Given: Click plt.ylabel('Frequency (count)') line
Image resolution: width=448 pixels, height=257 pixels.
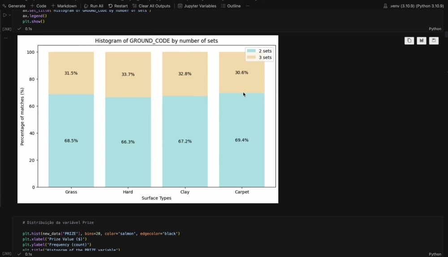Looking at the screenshot, I should point(57,245).
